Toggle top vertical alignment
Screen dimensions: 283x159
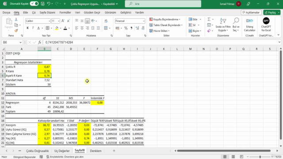tap(76, 21)
